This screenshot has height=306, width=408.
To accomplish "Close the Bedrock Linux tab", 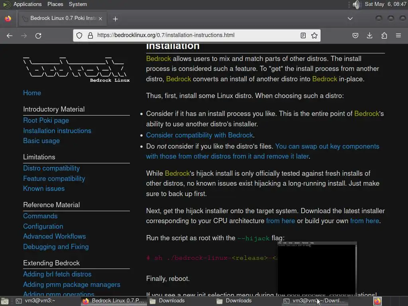I will click(100, 18).
